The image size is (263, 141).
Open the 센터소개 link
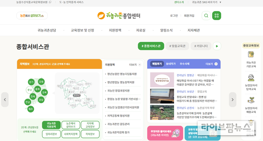click(179, 2)
